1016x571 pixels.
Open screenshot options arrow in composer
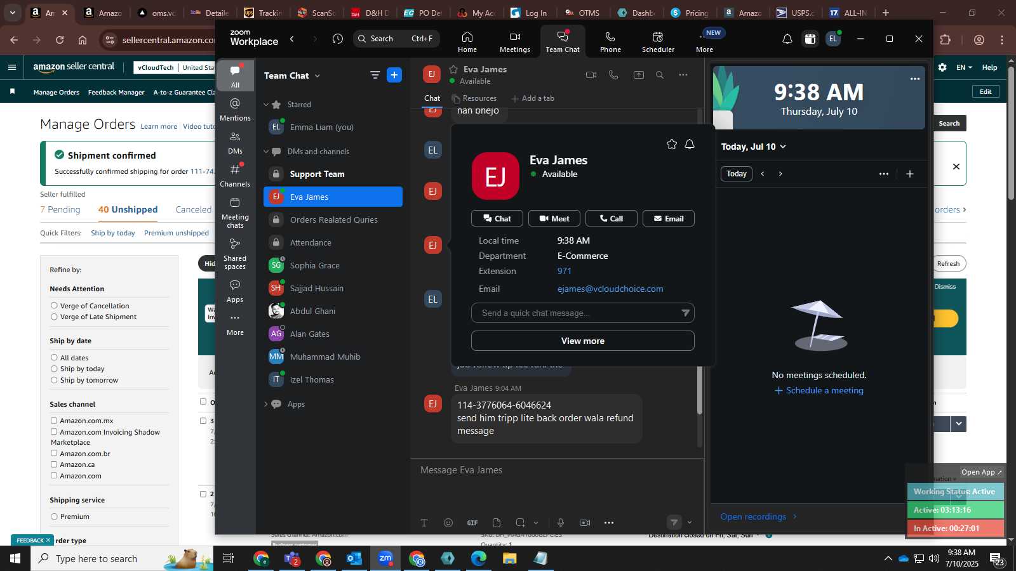pyautogui.click(x=536, y=523)
